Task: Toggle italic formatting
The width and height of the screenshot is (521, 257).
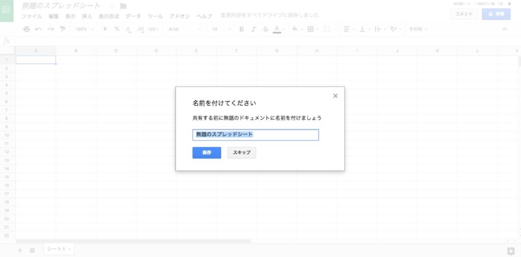Action: pos(253,29)
